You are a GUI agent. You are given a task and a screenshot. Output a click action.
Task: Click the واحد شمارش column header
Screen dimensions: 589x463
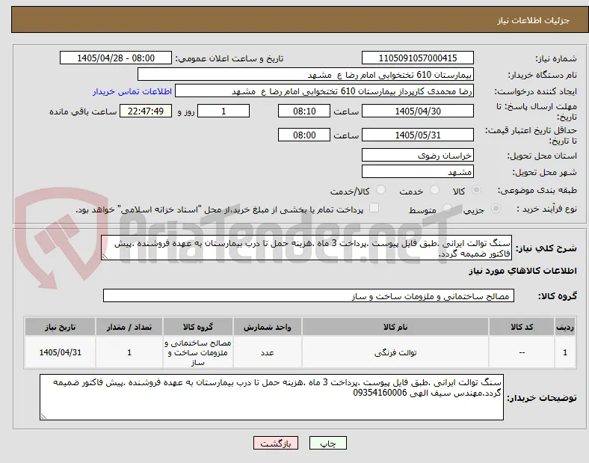pyautogui.click(x=267, y=327)
